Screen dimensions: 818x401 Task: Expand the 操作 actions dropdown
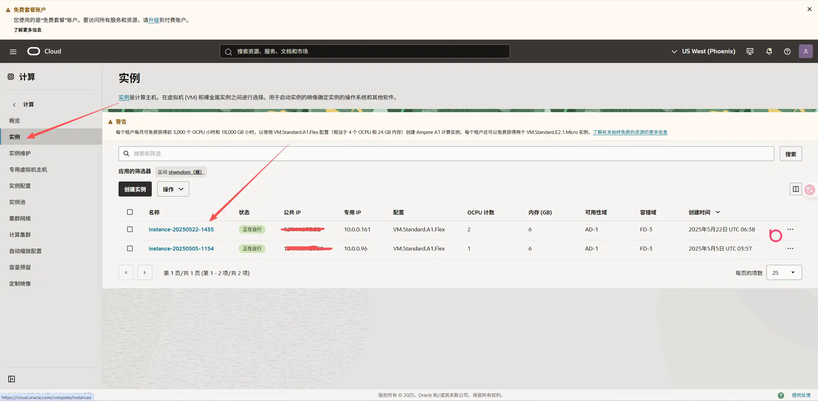pyautogui.click(x=173, y=189)
